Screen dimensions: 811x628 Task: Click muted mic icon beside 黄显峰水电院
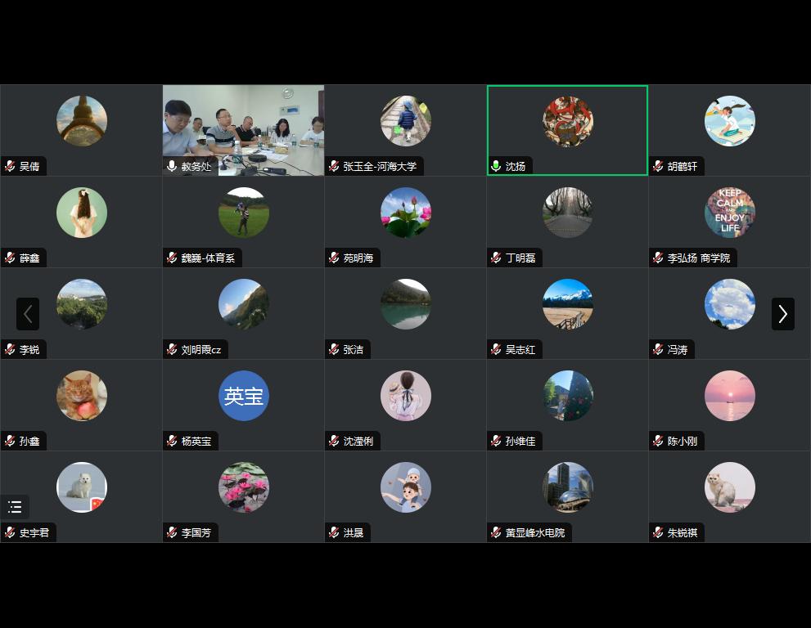point(496,532)
